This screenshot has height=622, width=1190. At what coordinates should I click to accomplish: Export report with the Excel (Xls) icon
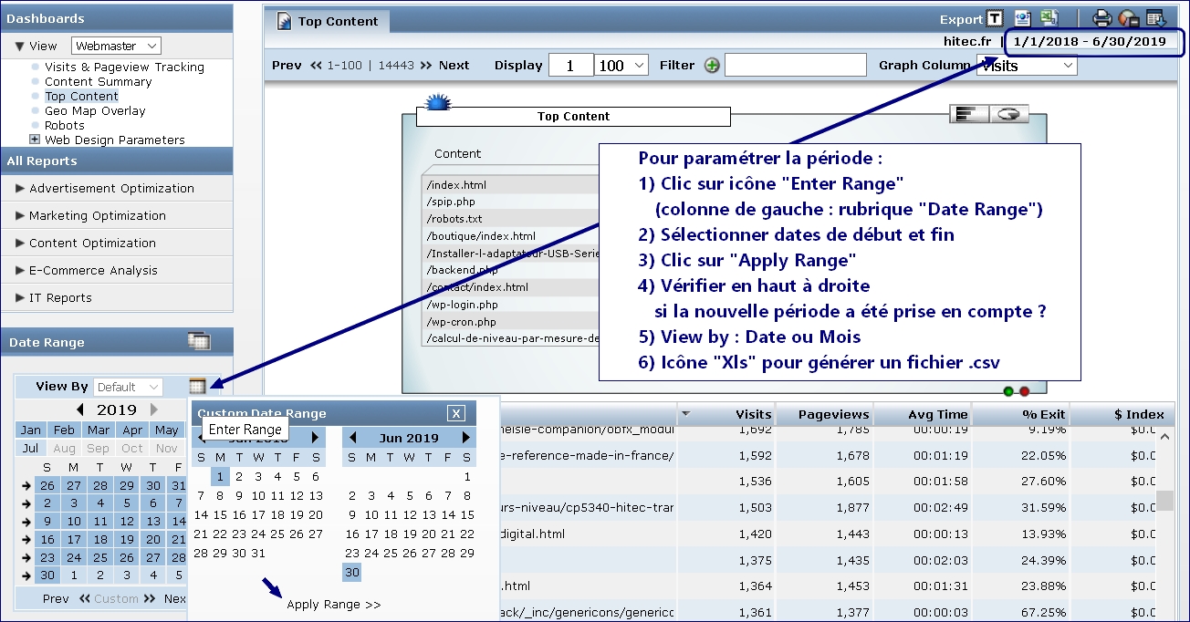[1049, 18]
